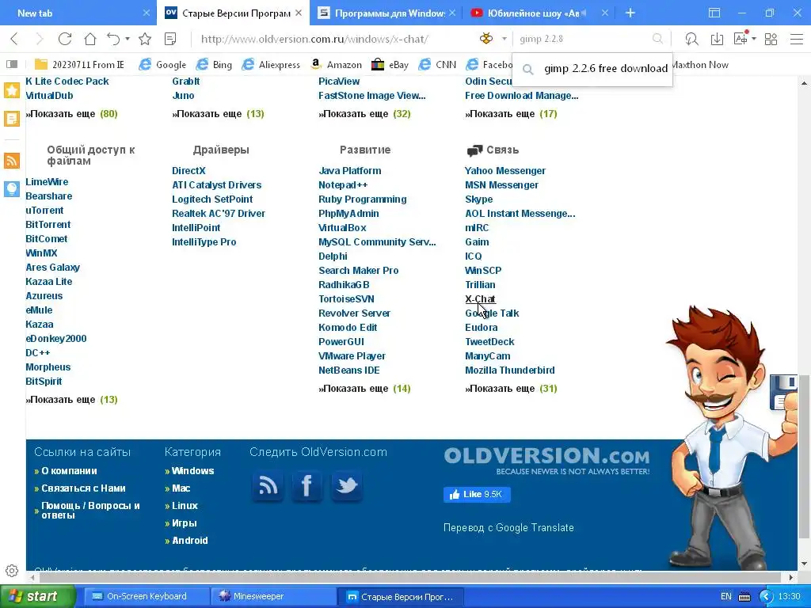Open the extensions grid icon
The image size is (811, 608).
click(771, 39)
